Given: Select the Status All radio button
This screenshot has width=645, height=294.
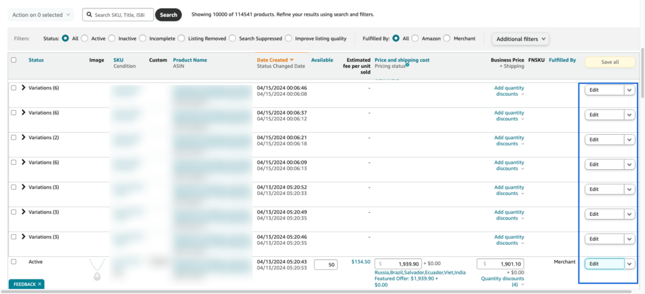Looking at the screenshot, I should coord(65,38).
